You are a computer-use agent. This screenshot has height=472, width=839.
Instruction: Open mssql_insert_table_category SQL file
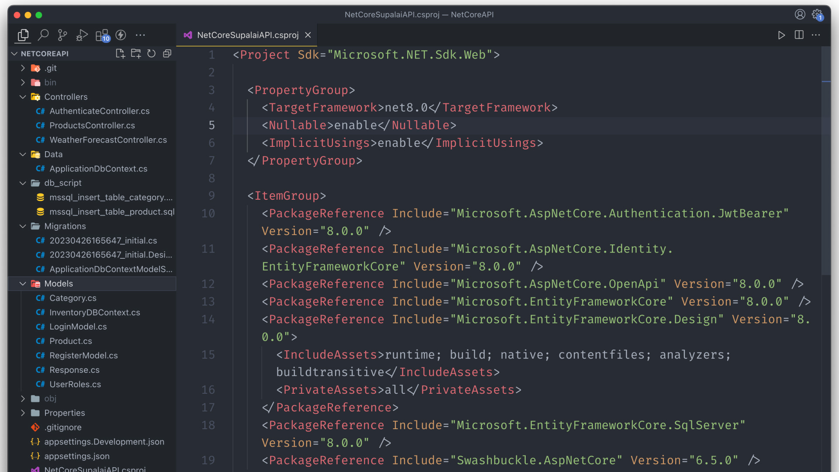92,198
